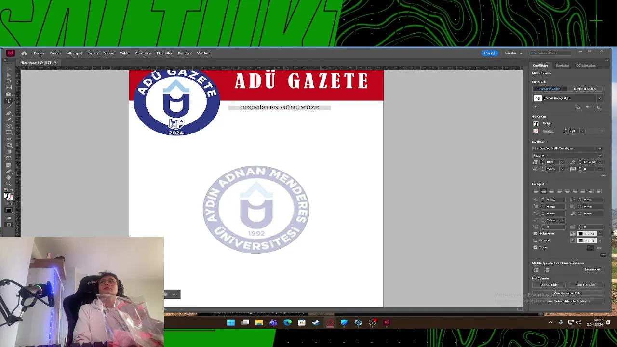Select the Gradient Feather tool
This screenshot has width=617, height=347.
[x=9, y=158]
